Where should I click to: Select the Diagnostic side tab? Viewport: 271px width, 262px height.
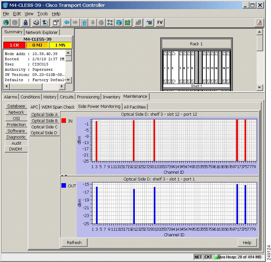[x=16, y=137]
